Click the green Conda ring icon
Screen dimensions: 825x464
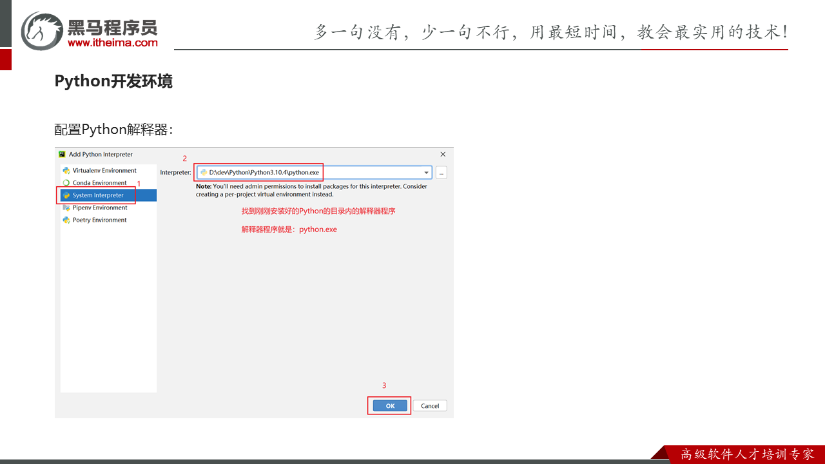(66, 183)
